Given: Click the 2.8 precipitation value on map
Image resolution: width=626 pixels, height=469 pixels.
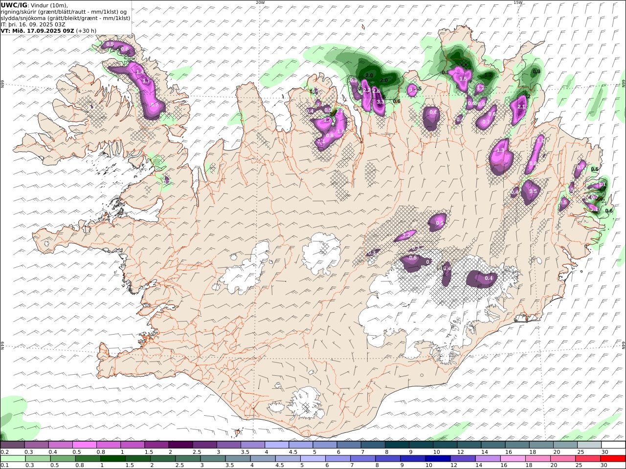Looking at the screenshot, I should coord(376,91).
